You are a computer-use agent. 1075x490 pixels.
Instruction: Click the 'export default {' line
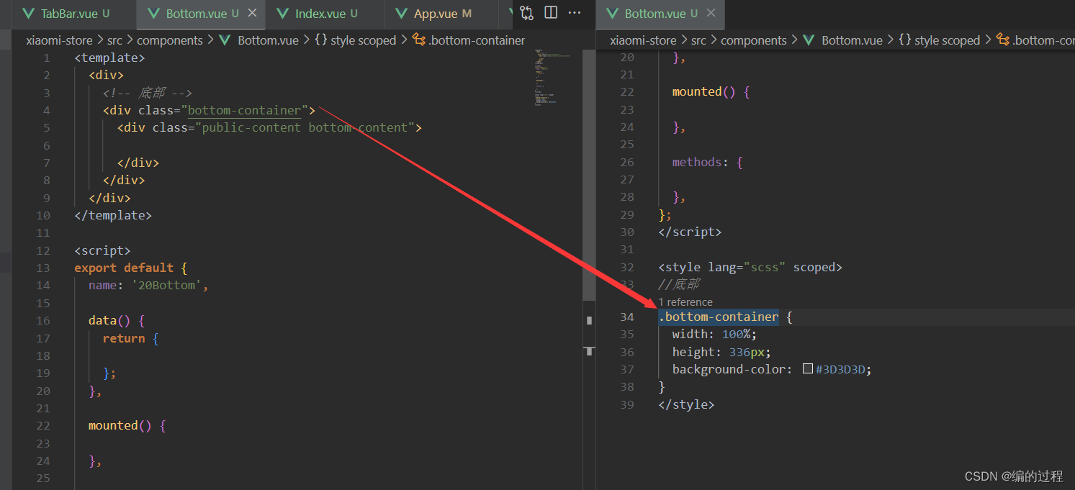click(x=131, y=268)
